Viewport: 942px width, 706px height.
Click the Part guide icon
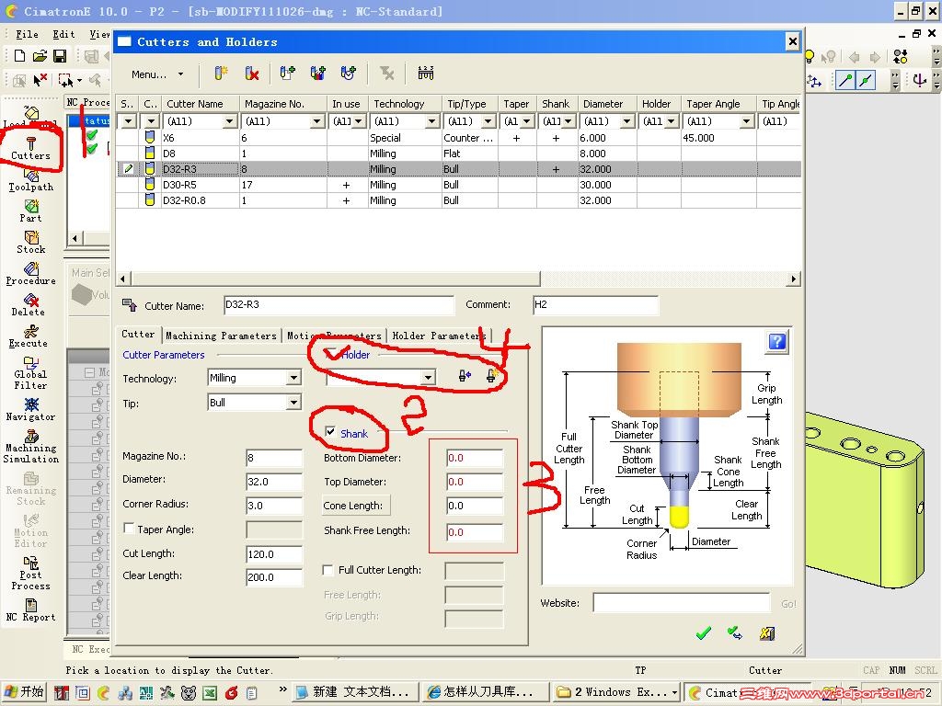(x=30, y=211)
